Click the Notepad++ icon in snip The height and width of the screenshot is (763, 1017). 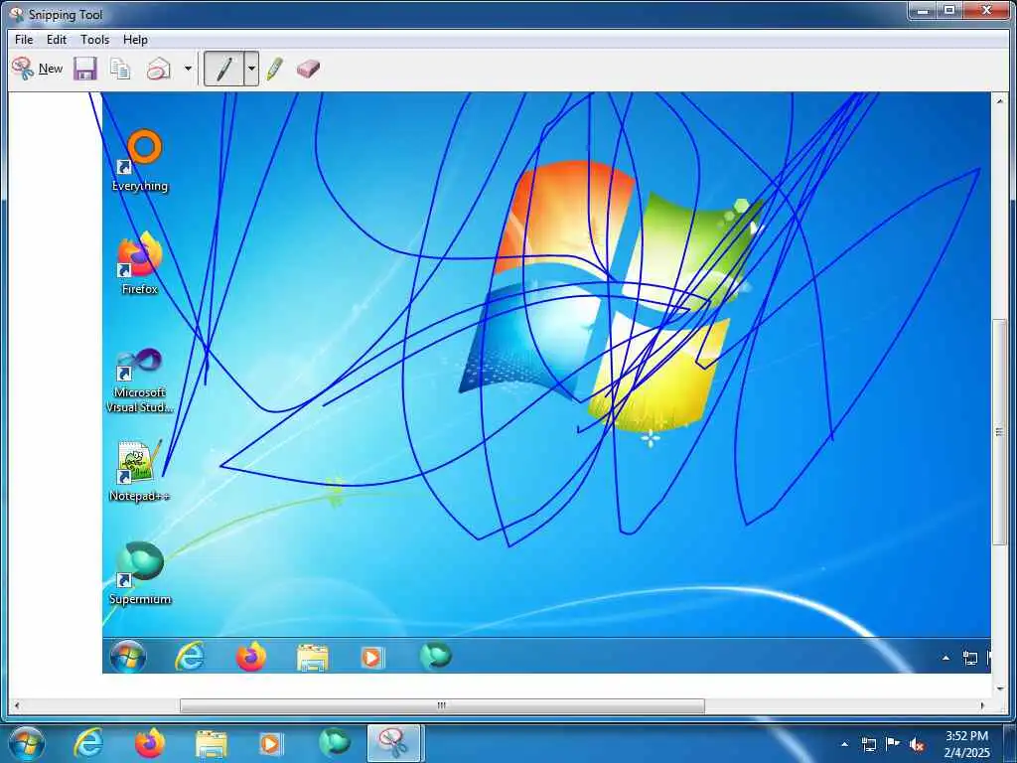click(x=140, y=470)
